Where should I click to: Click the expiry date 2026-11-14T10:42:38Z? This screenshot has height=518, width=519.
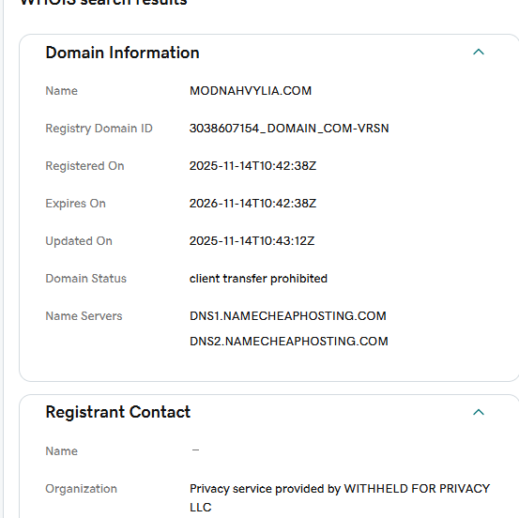coord(252,204)
